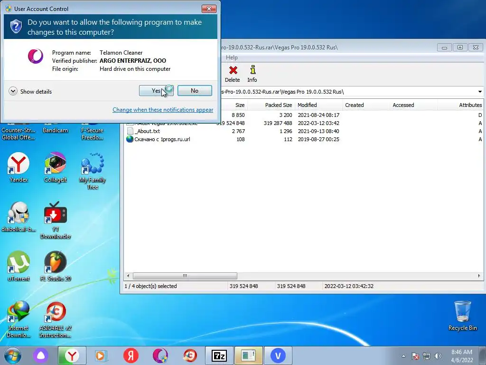This screenshot has height=365, width=486.
Task: Click the _About.txt document icon
Action: click(130, 131)
